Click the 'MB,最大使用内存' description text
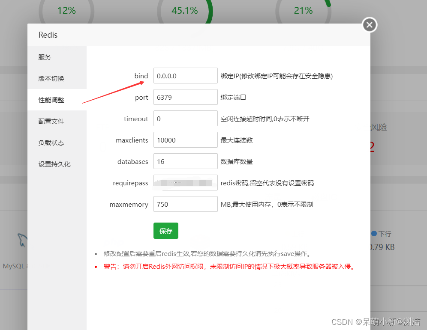The width and height of the screenshot is (427, 330). click(267, 205)
